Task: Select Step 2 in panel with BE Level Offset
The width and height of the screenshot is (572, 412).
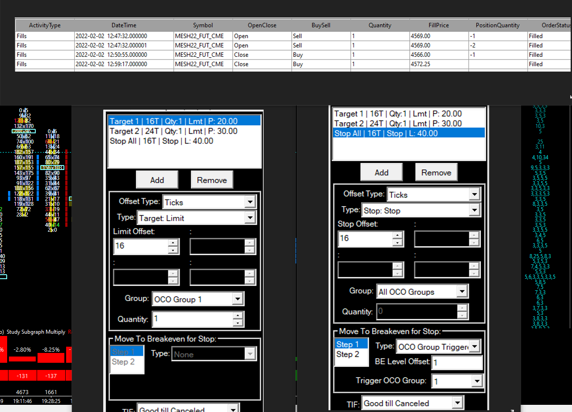Action: tap(348, 354)
